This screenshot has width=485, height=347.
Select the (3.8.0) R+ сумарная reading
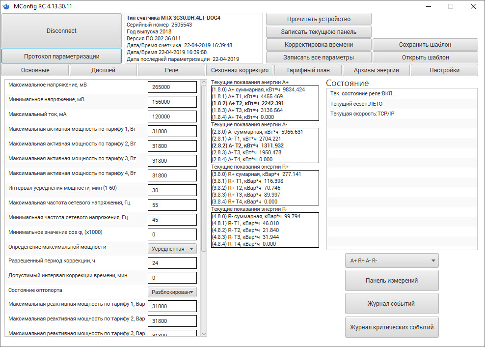tap(257, 174)
